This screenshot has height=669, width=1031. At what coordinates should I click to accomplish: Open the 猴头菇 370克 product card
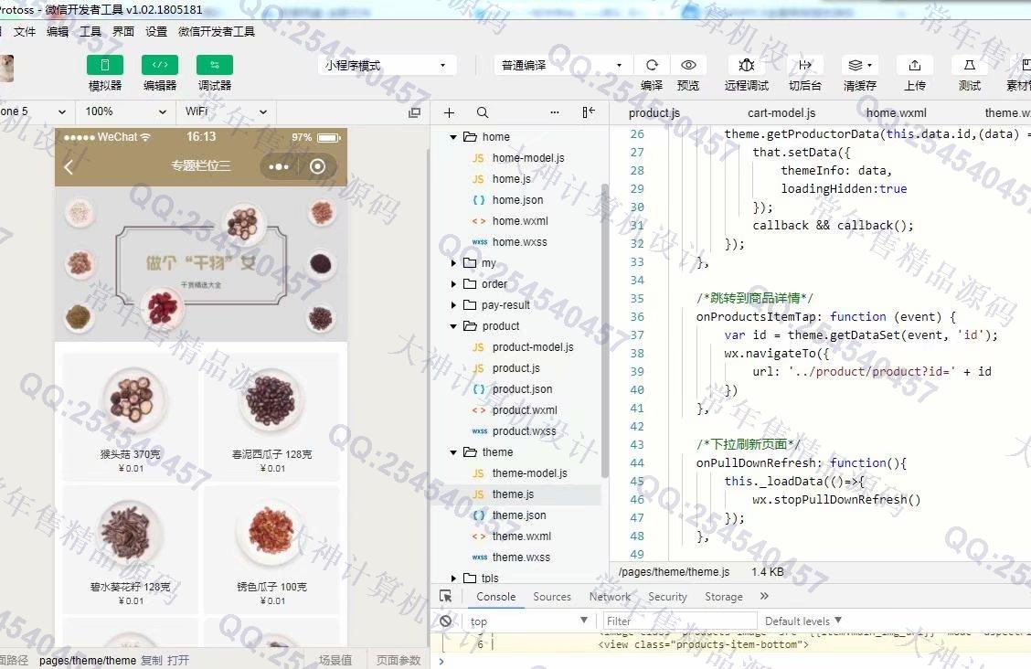tap(130, 417)
